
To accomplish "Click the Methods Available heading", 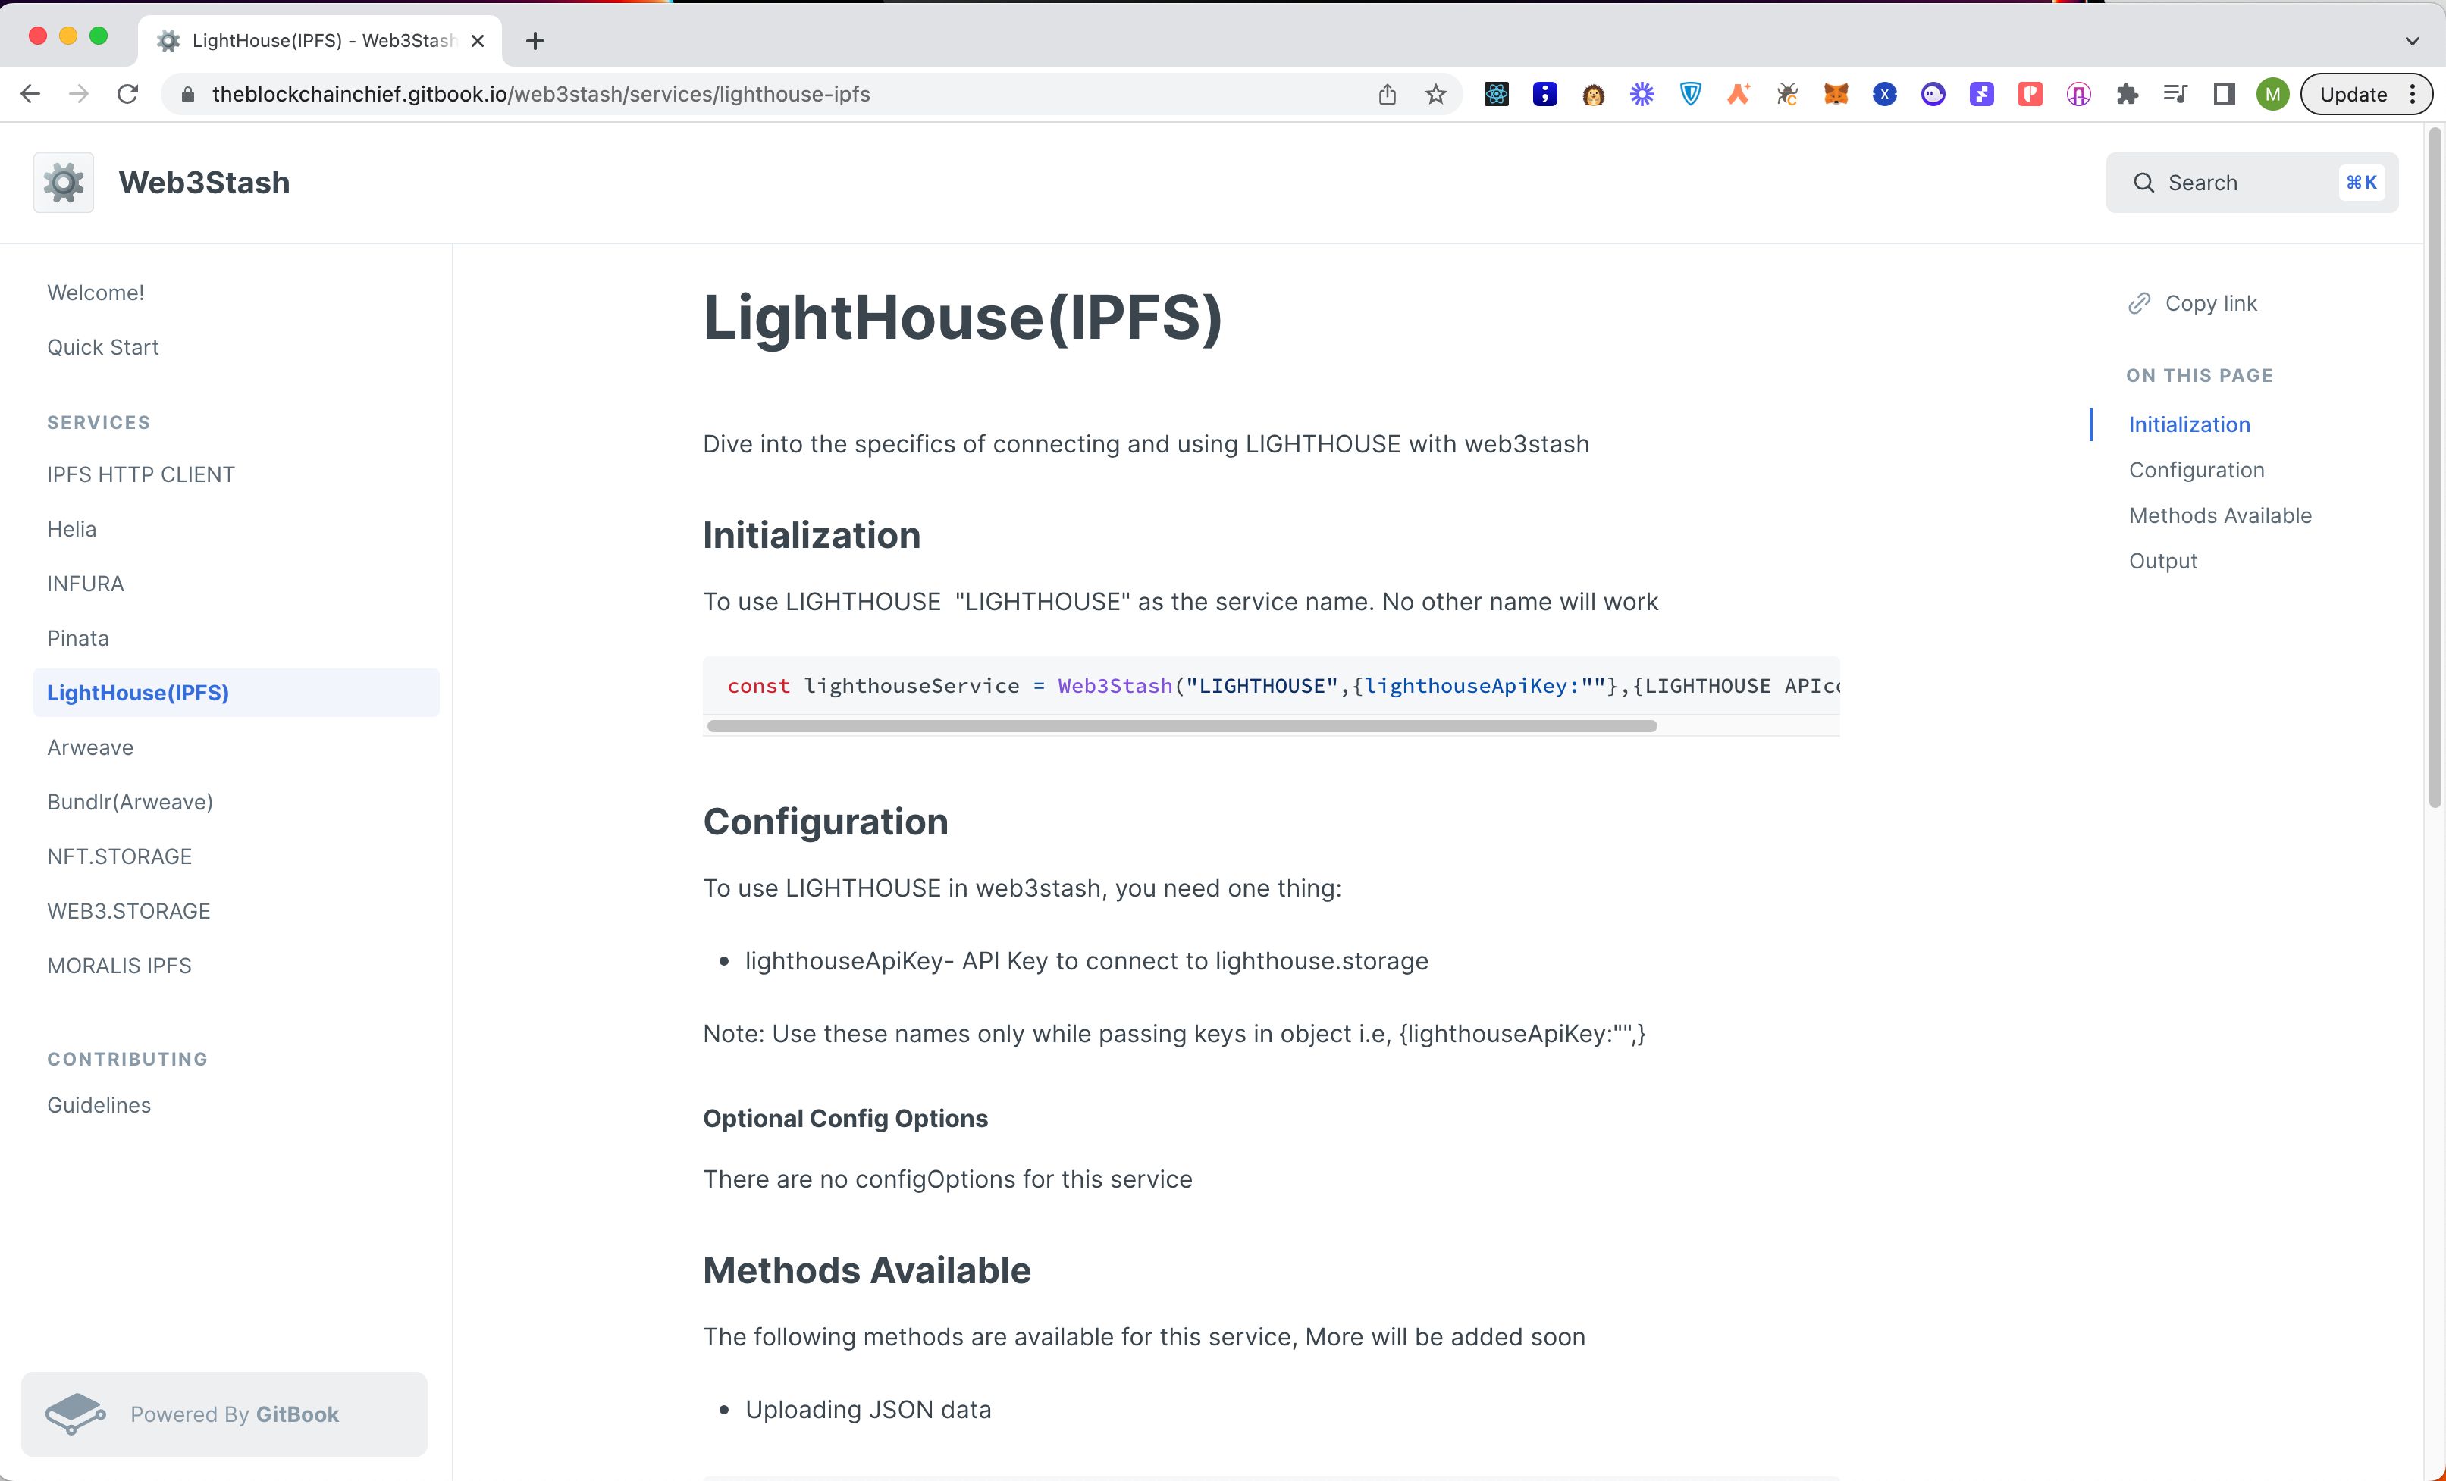I will (867, 1270).
